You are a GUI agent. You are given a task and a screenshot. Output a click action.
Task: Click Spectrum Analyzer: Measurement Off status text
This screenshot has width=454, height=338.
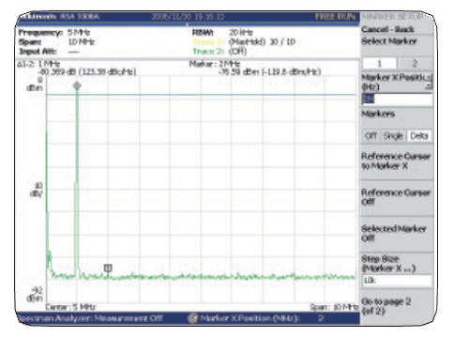(x=90, y=318)
